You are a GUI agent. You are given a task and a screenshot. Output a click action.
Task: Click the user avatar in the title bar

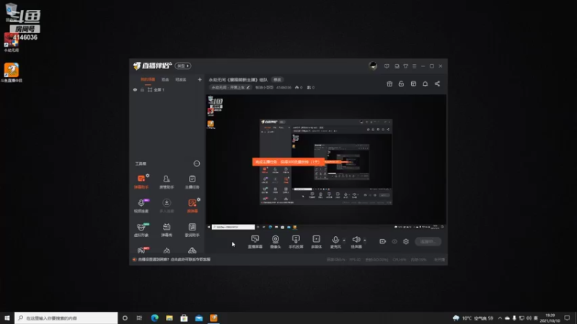coord(373,66)
